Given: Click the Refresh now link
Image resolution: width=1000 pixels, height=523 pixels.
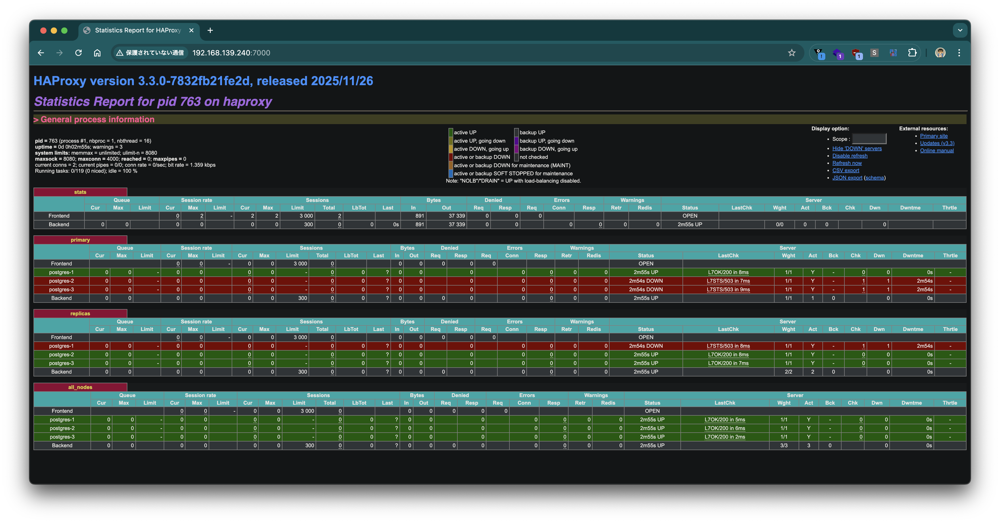Looking at the screenshot, I should click(x=847, y=163).
